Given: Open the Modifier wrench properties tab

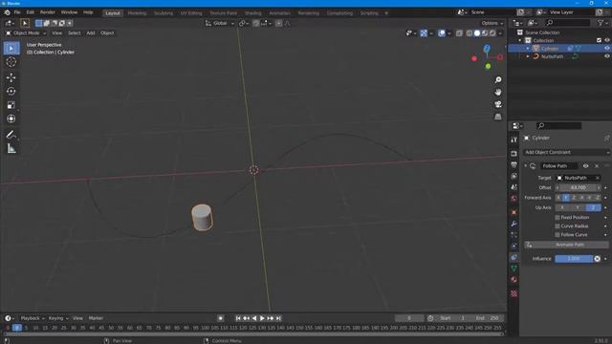Looking at the screenshot, I should click(514, 224).
